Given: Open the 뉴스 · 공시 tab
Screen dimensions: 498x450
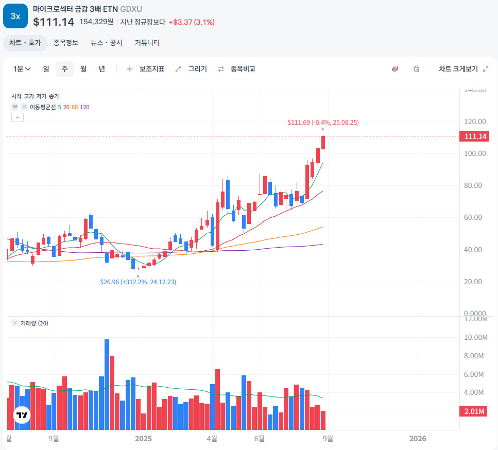Looking at the screenshot, I should click(107, 43).
